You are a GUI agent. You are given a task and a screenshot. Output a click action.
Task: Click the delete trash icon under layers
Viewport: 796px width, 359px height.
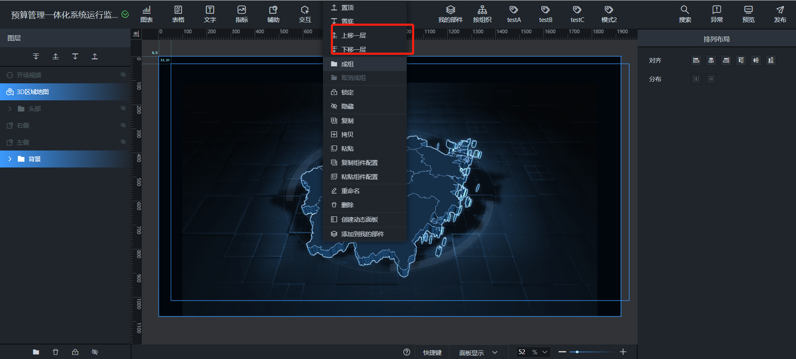[56, 352]
